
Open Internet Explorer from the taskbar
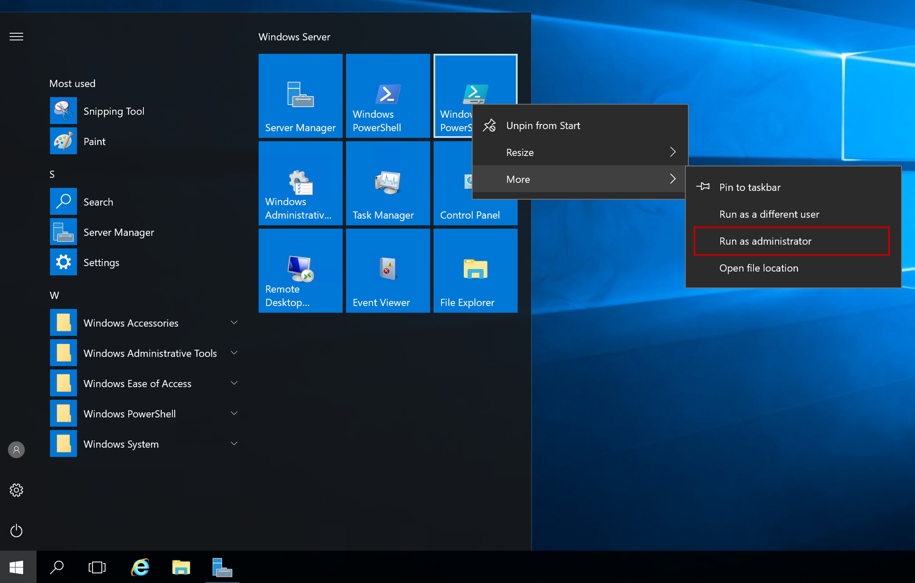click(140, 567)
